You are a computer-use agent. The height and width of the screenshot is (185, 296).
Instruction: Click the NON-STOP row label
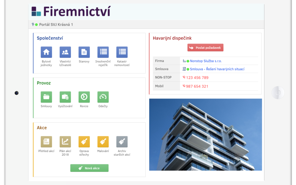point(163,77)
